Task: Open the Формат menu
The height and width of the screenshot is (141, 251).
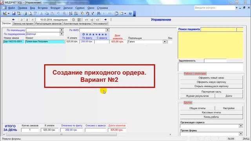Action: click(x=55, y=8)
